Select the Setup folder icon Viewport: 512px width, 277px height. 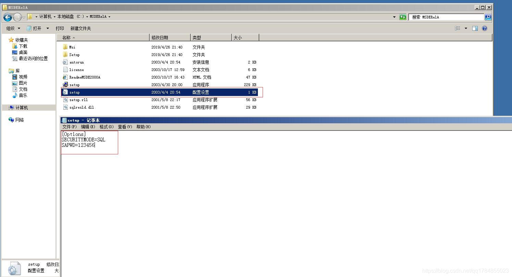(65, 55)
